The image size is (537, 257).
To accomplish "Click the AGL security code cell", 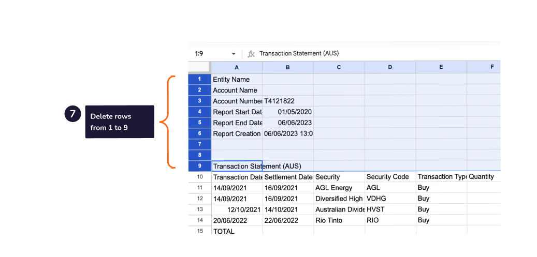I will click(390, 188).
